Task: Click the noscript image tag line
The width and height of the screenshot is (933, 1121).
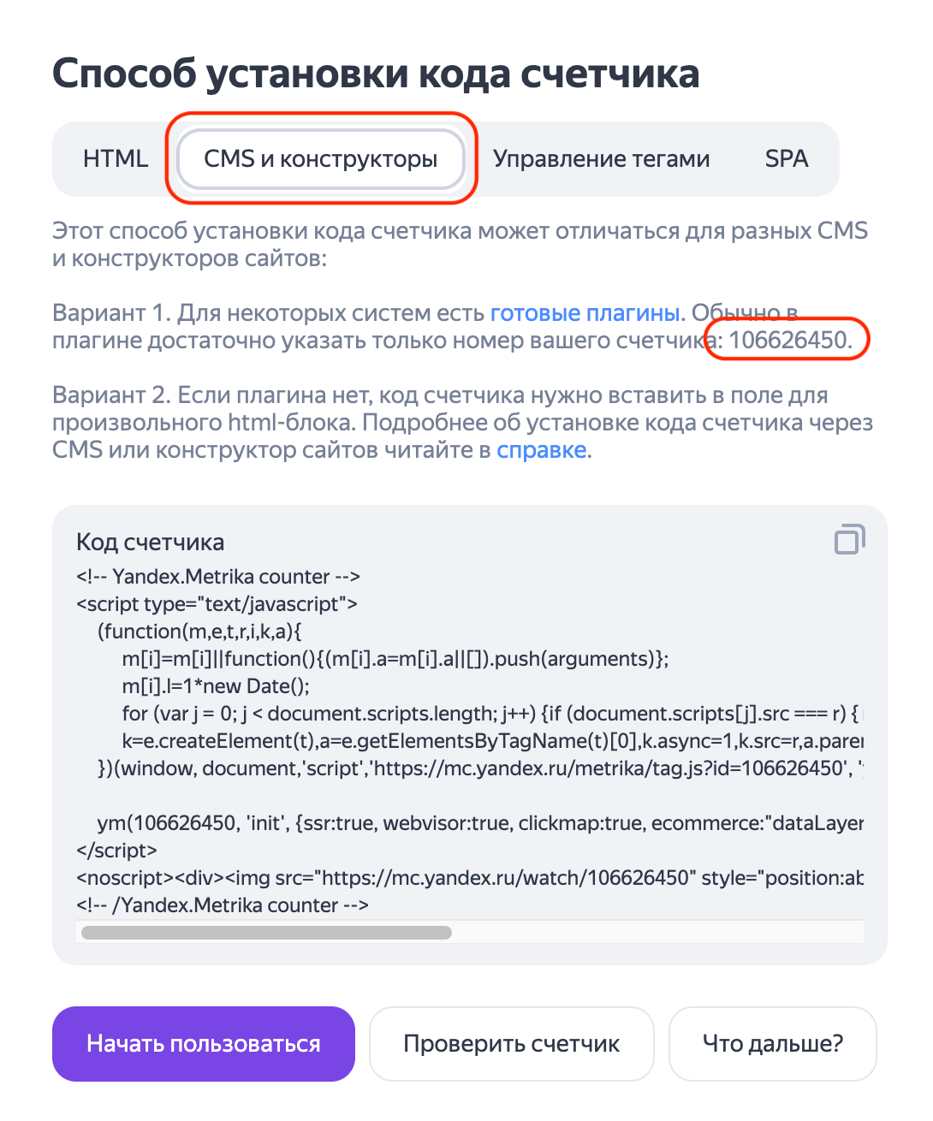Action: pos(469,878)
